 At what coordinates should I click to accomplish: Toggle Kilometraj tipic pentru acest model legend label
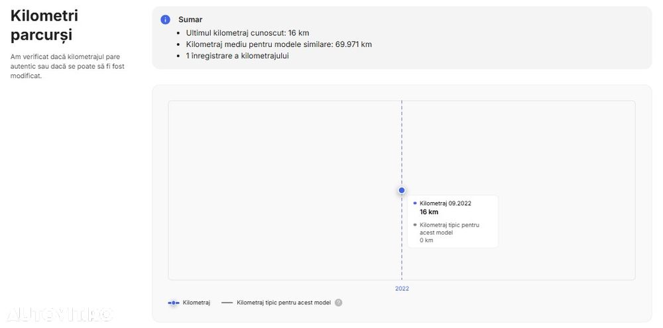tap(284, 303)
